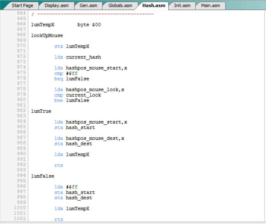The image size is (266, 224).
Task: Click the lumTempX declaration on line 966
Action: (x=42, y=25)
